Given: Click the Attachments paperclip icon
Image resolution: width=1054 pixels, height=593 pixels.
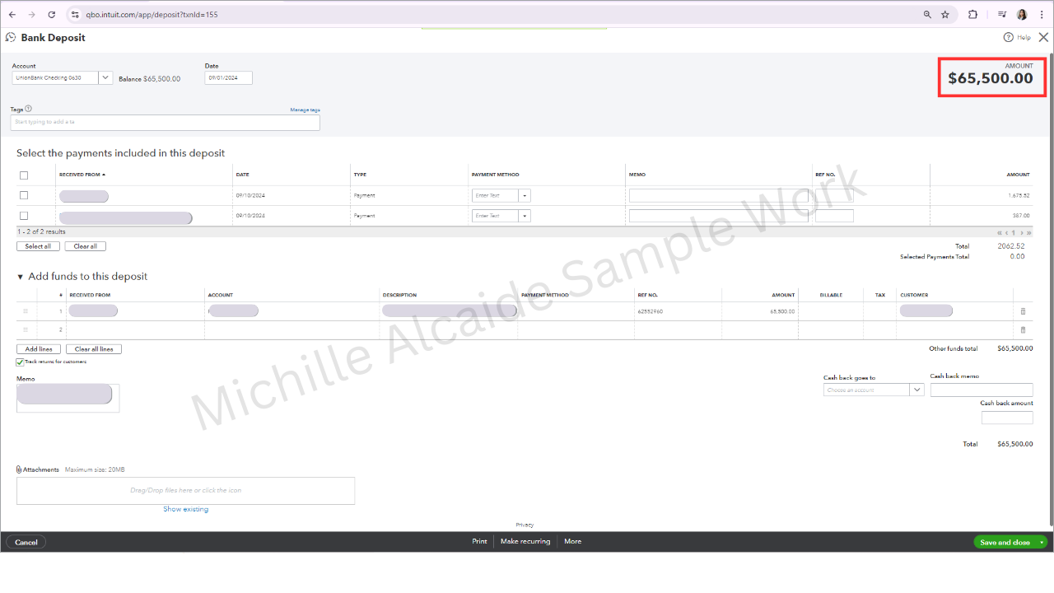Looking at the screenshot, I should pos(19,469).
